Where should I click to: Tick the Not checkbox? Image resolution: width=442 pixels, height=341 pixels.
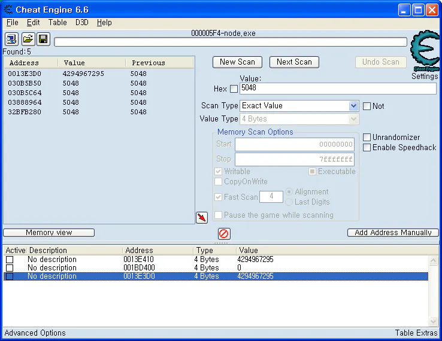click(x=367, y=106)
